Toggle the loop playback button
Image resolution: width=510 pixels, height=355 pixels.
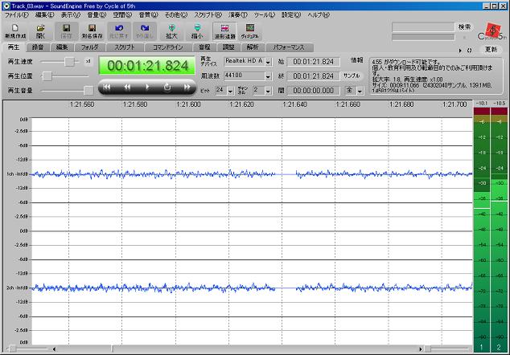[167, 86]
